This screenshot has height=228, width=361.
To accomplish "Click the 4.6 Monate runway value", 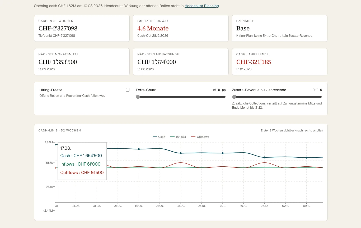I will (x=153, y=29).
